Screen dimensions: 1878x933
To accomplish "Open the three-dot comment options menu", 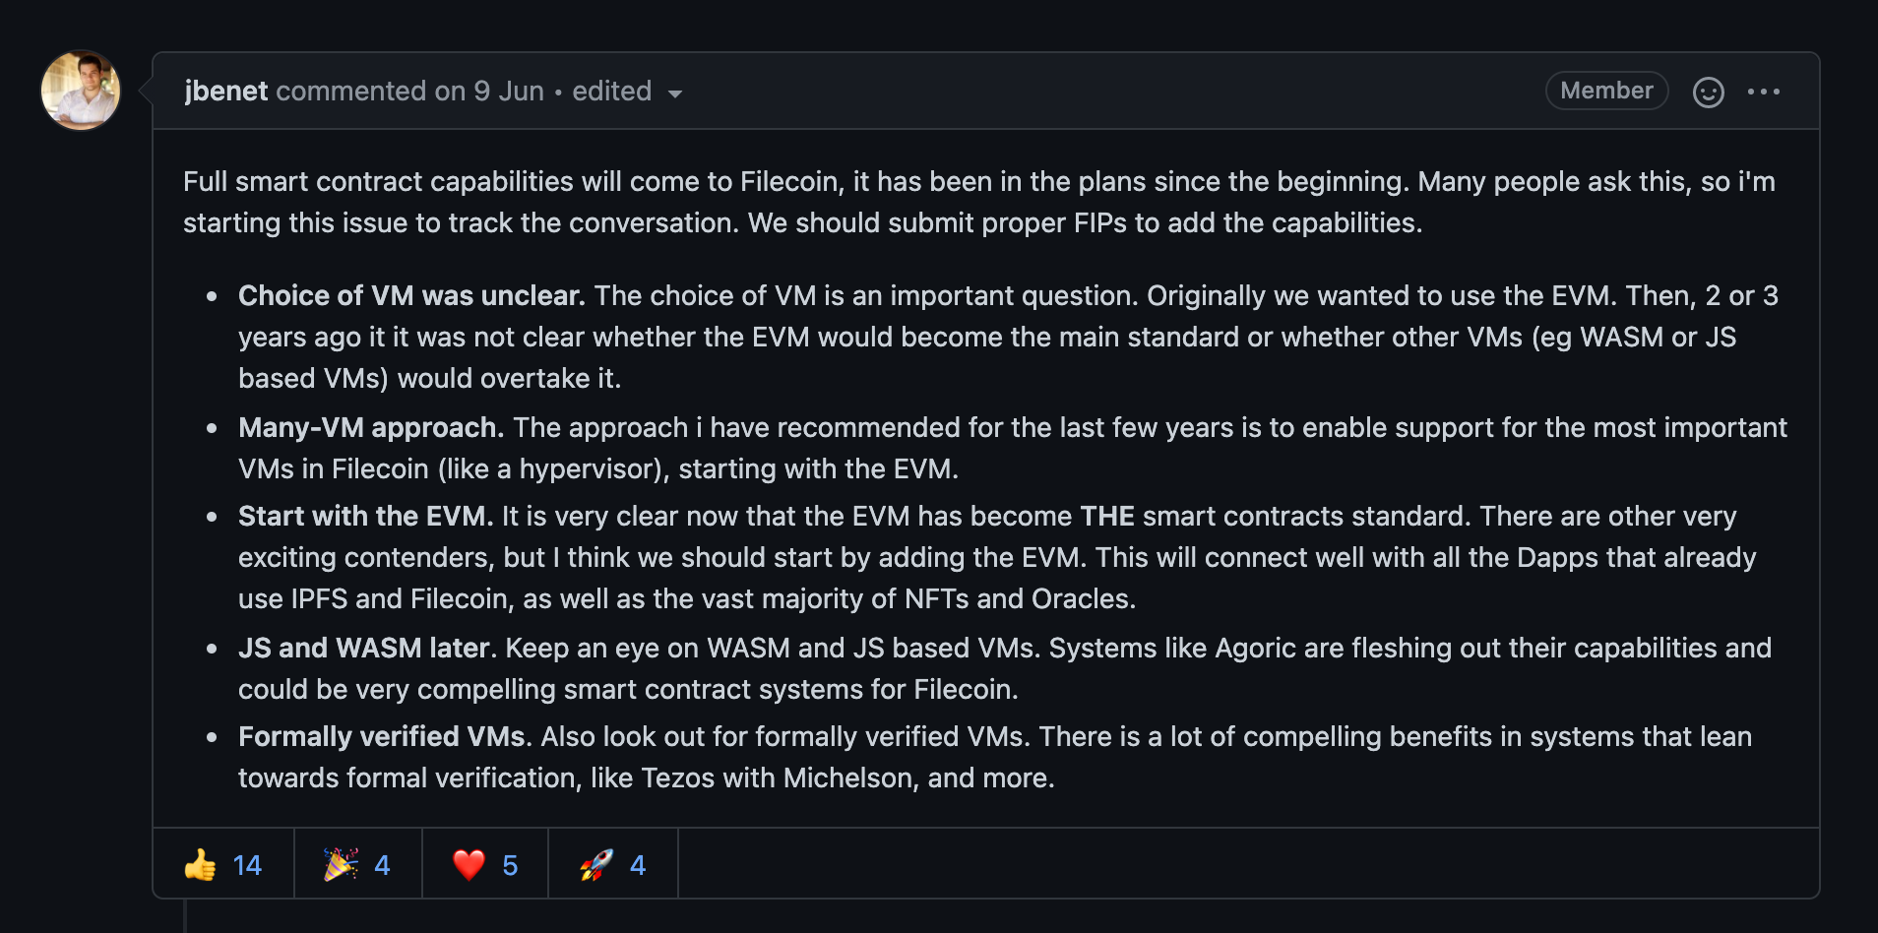I will (x=1763, y=92).
